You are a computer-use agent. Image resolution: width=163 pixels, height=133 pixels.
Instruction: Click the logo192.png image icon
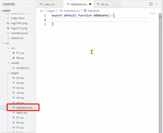tap(8, 23)
